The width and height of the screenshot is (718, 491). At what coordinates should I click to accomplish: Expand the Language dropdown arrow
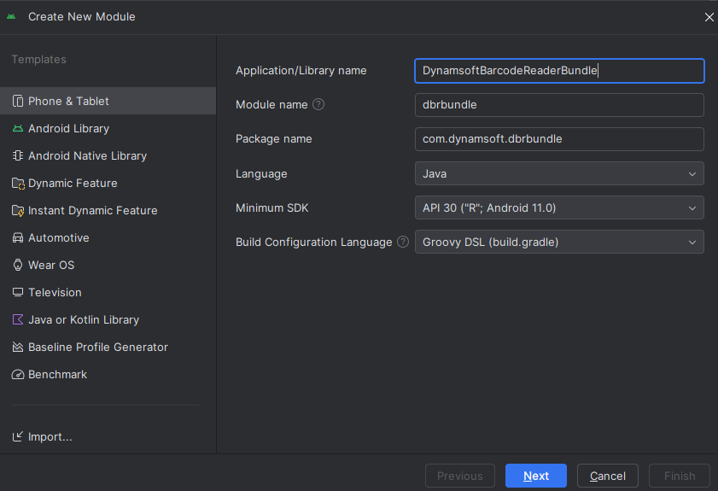692,174
